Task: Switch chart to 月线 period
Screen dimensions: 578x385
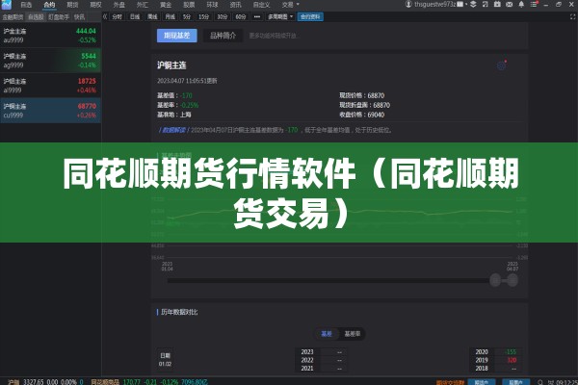Action: 170,17
